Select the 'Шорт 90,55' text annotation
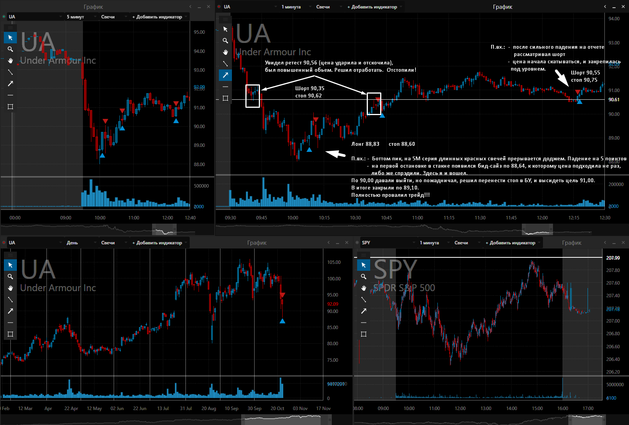The width and height of the screenshot is (629, 425). tap(585, 72)
